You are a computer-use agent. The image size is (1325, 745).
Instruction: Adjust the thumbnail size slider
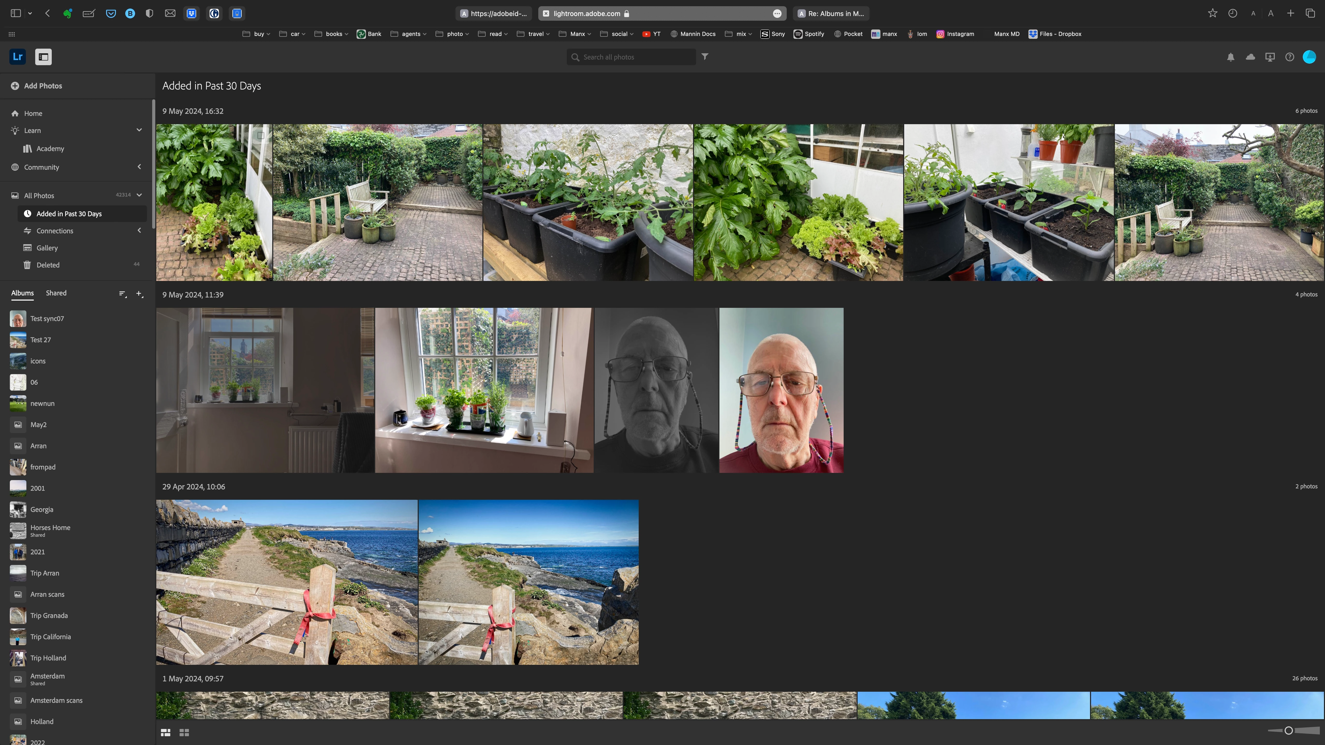[1289, 731]
